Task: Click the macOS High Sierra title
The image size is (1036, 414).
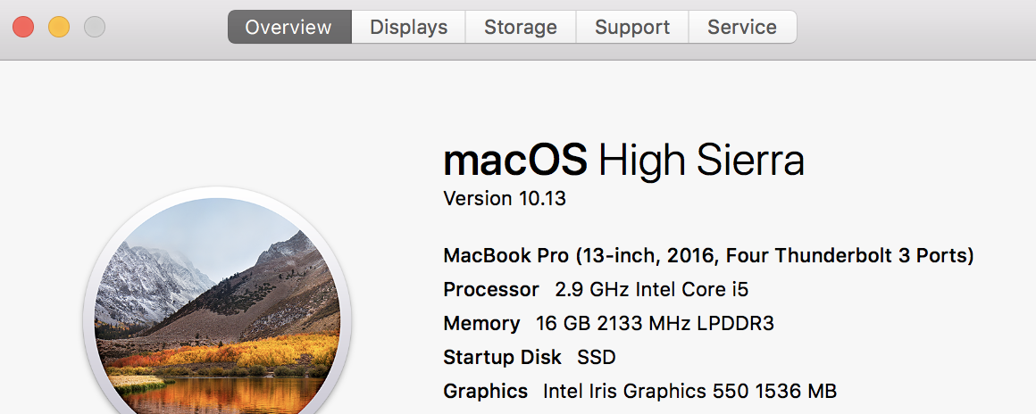Action: (x=623, y=161)
